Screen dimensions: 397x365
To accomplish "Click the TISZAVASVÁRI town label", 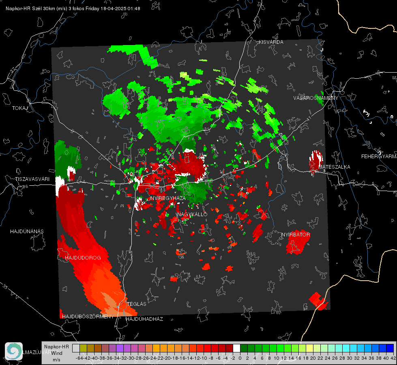I will click(x=32, y=179).
